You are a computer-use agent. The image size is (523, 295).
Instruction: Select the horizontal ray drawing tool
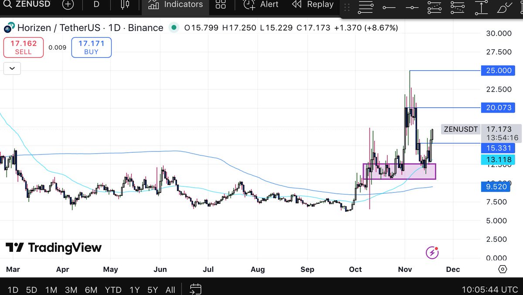point(389,7)
